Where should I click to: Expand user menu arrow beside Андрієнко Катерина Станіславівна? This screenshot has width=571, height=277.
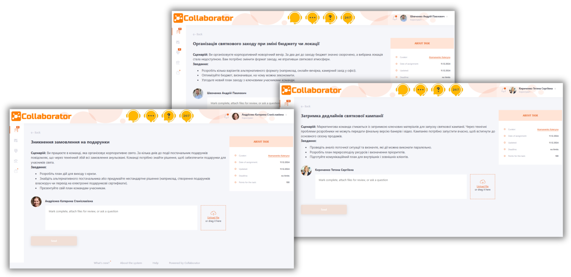point(286,115)
